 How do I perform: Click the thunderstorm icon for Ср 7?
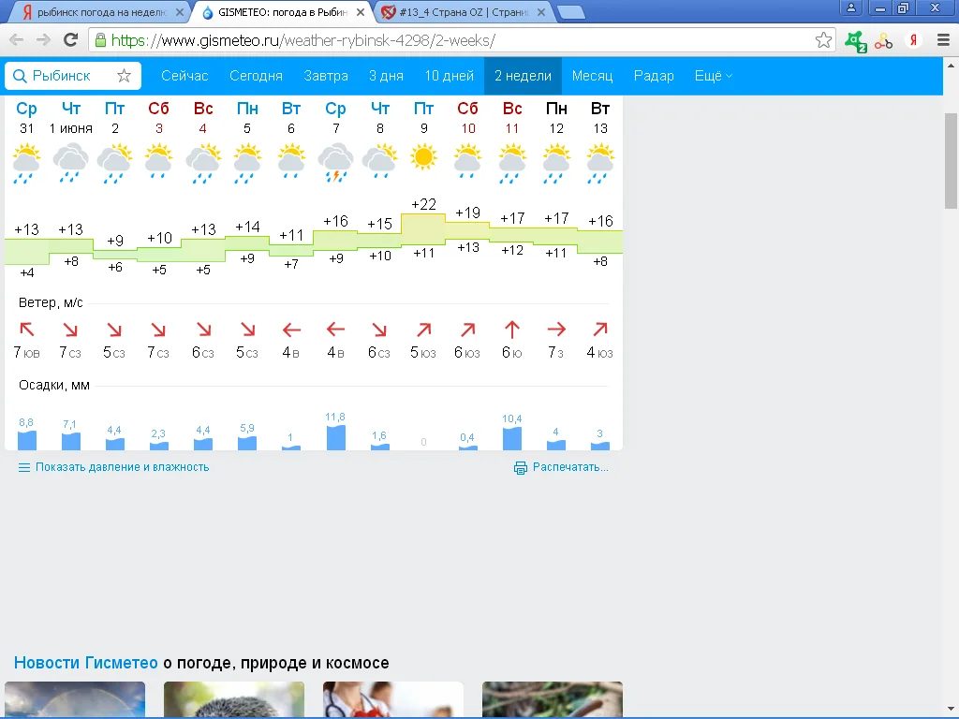pos(336,163)
